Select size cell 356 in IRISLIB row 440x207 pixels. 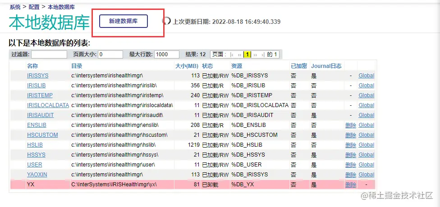[x=195, y=85]
